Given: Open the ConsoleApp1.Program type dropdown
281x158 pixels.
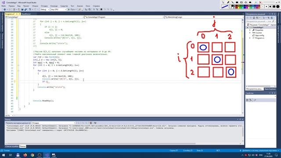Looking at the screenshot, I should click(x=124, y=17).
